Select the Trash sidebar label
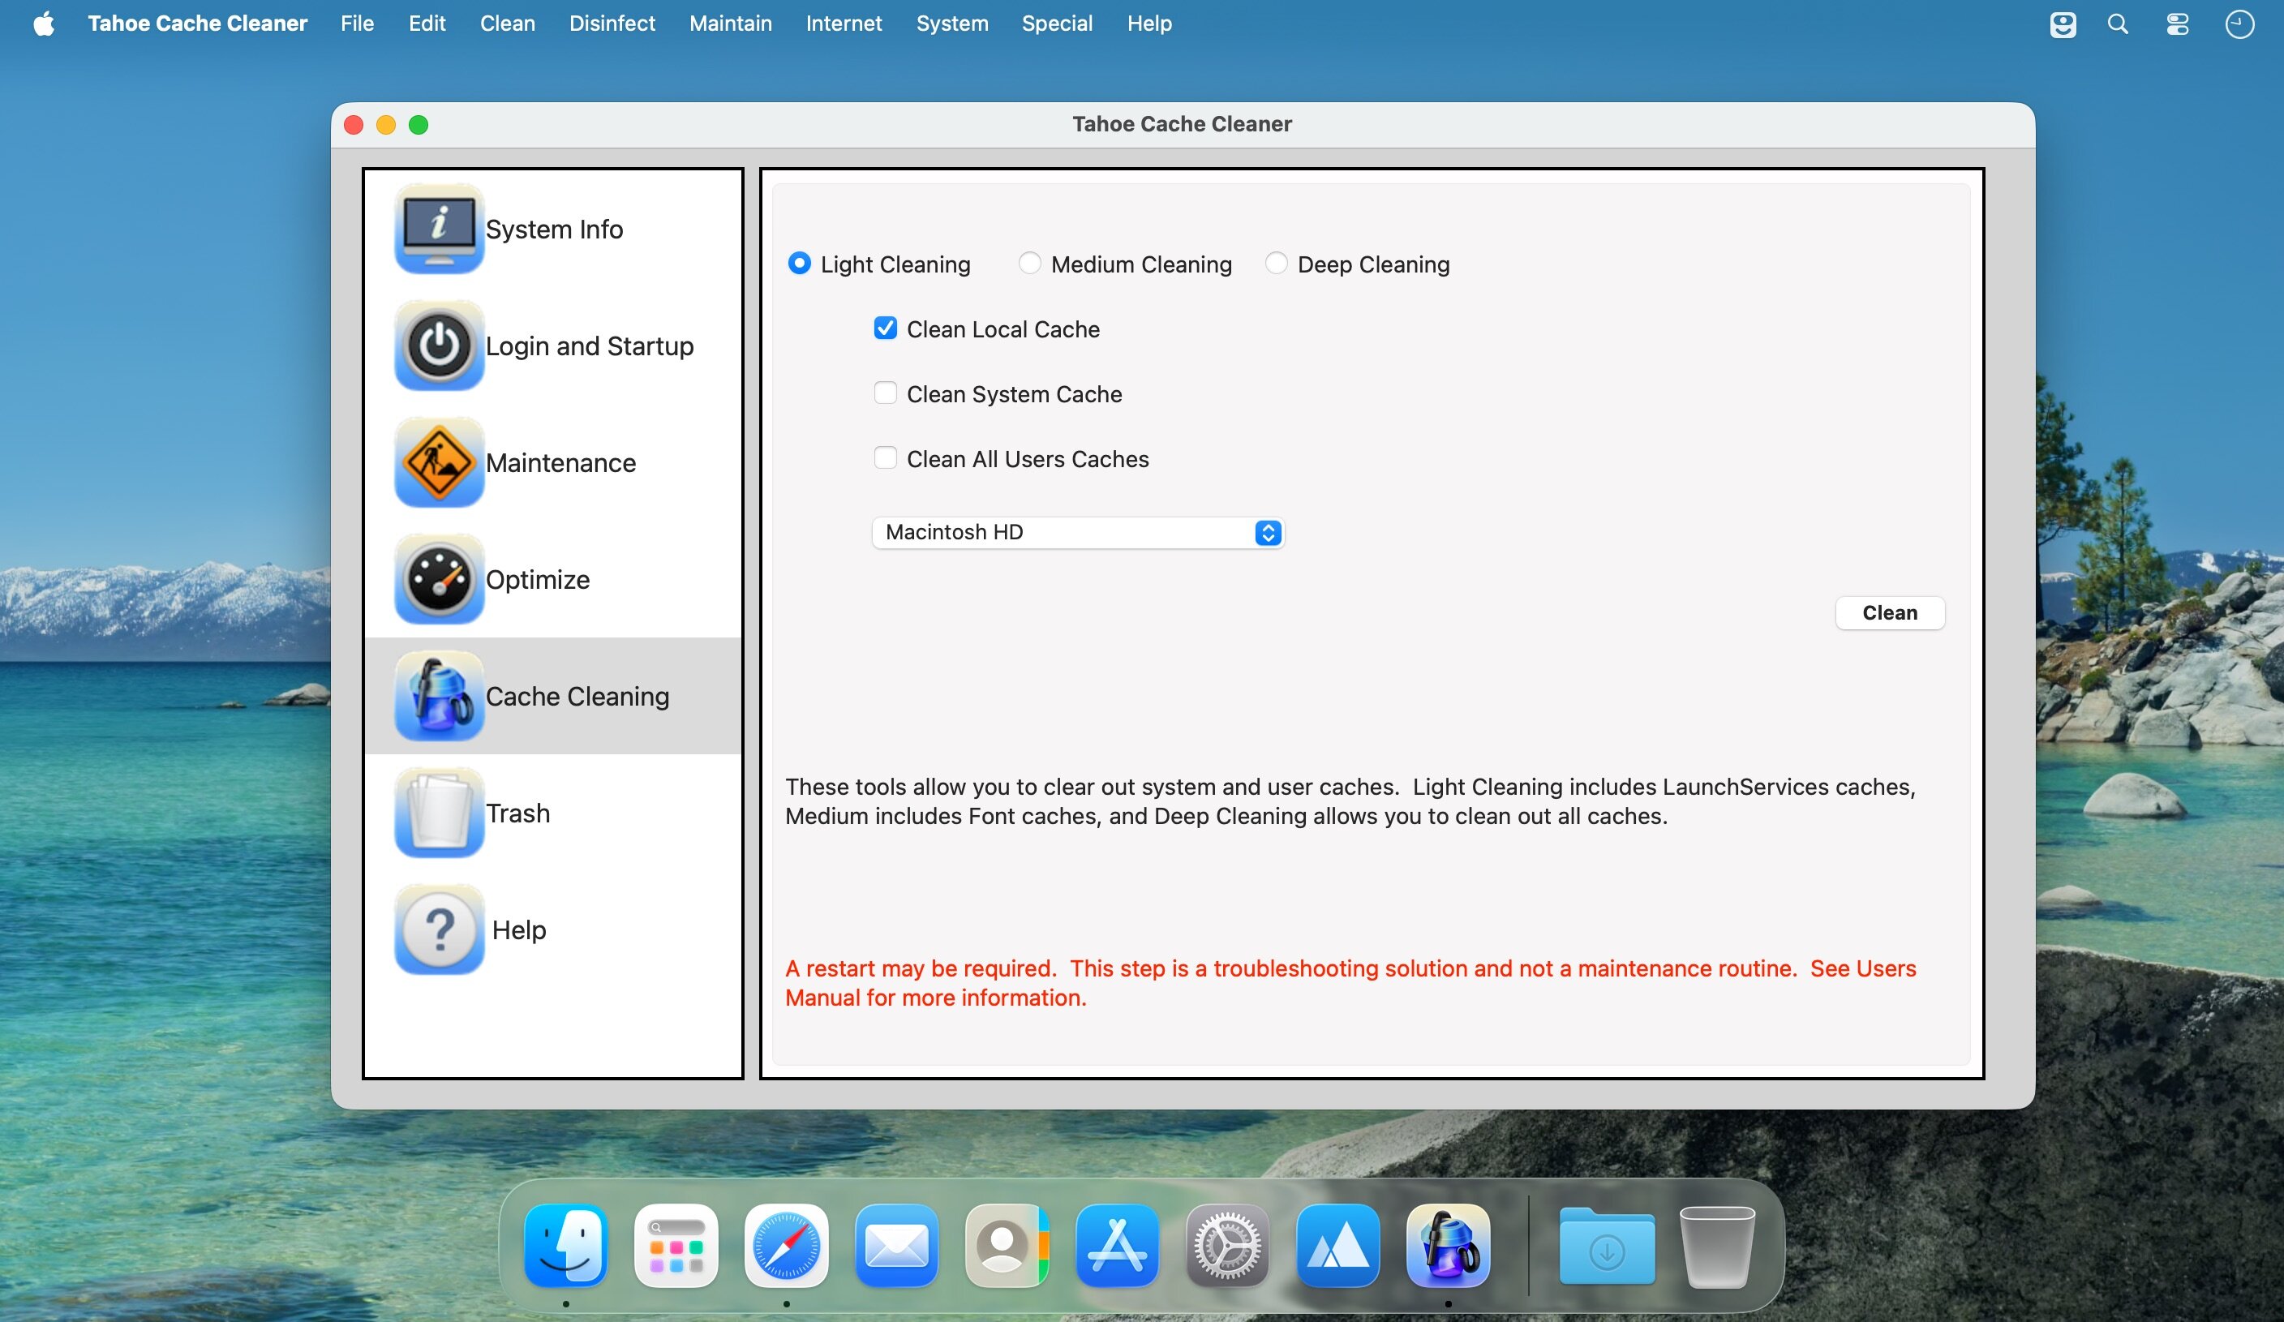2284x1322 pixels. pos(518,813)
